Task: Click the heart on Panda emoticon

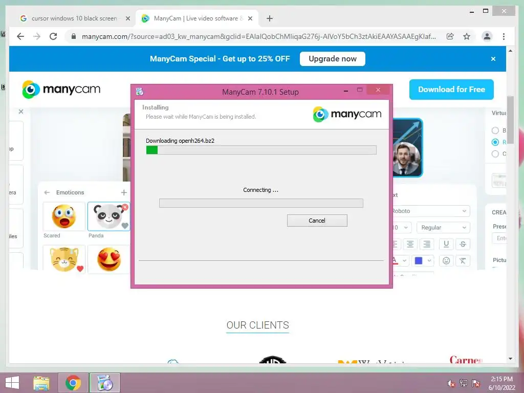Action: point(125,226)
